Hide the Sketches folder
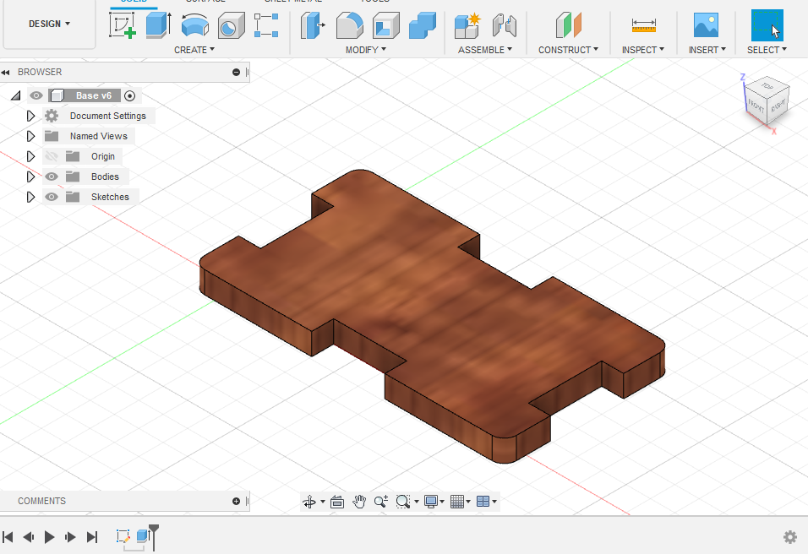This screenshot has width=808, height=554. [x=52, y=197]
